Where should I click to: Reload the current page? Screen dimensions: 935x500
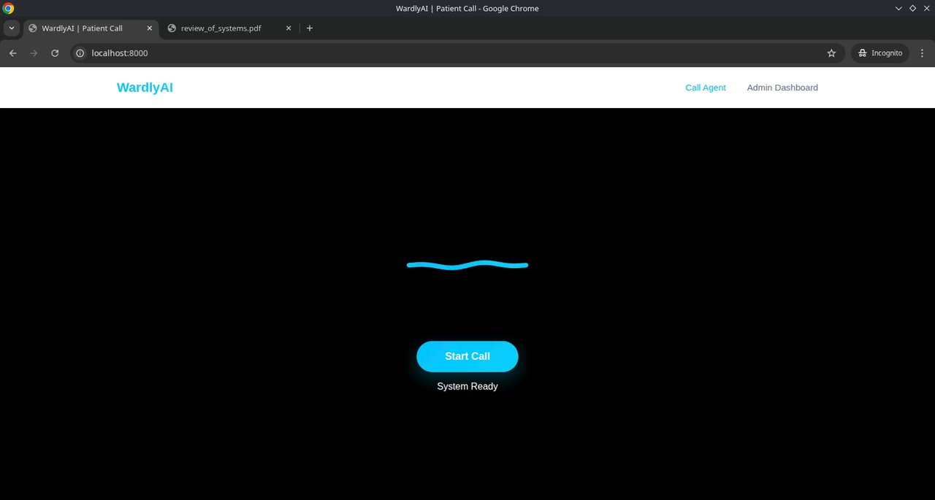point(55,53)
